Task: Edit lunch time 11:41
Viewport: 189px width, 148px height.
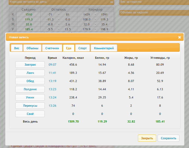Action: [x=52, y=73]
